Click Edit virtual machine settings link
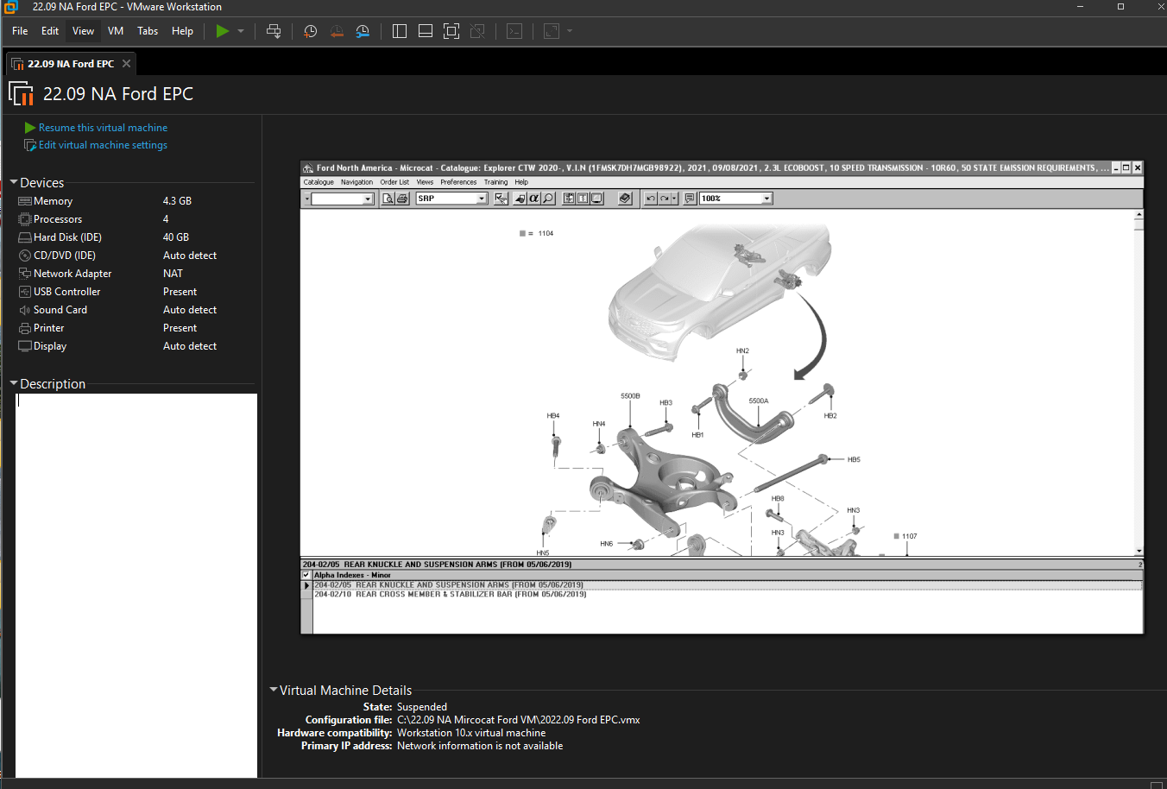The width and height of the screenshot is (1167, 789). 103,145
